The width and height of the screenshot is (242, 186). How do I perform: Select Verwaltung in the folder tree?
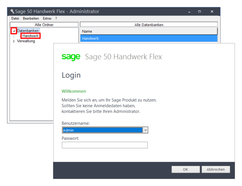pos(26,41)
